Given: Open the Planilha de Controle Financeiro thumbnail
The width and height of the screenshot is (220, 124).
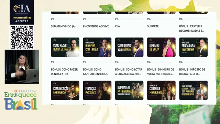Looking at the screenshot, I should (x=161, y=90).
